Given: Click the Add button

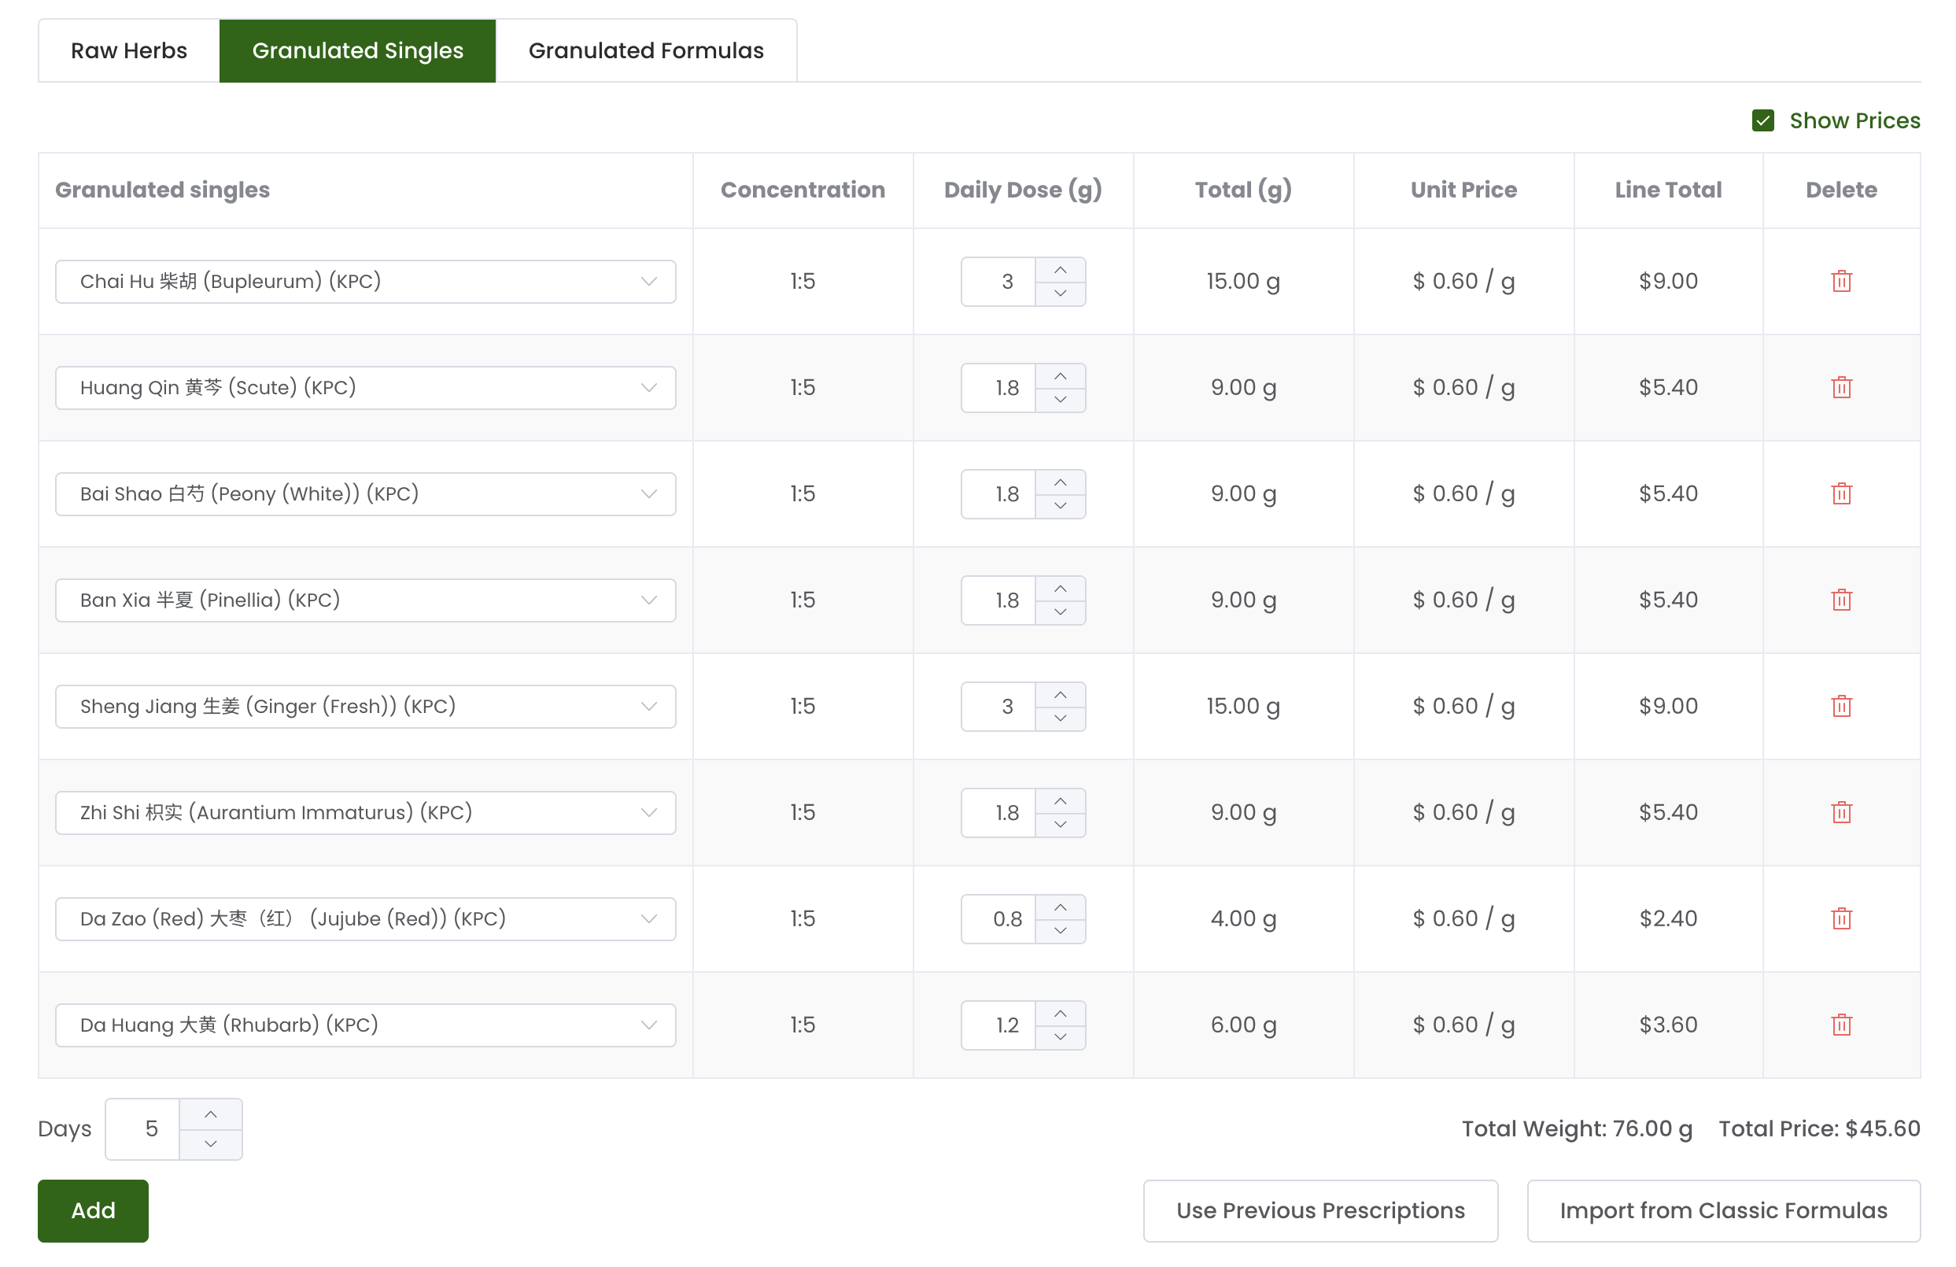Looking at the screenshot, I should coord(92,1210).
